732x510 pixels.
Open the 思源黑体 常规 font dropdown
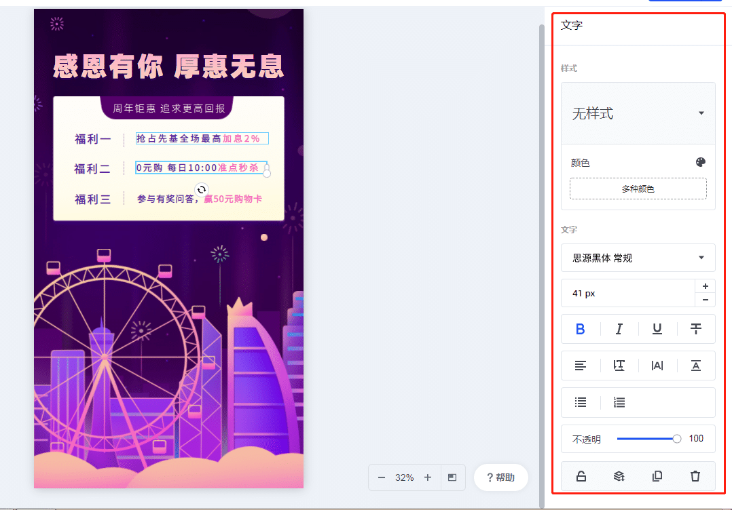point(638,258)
